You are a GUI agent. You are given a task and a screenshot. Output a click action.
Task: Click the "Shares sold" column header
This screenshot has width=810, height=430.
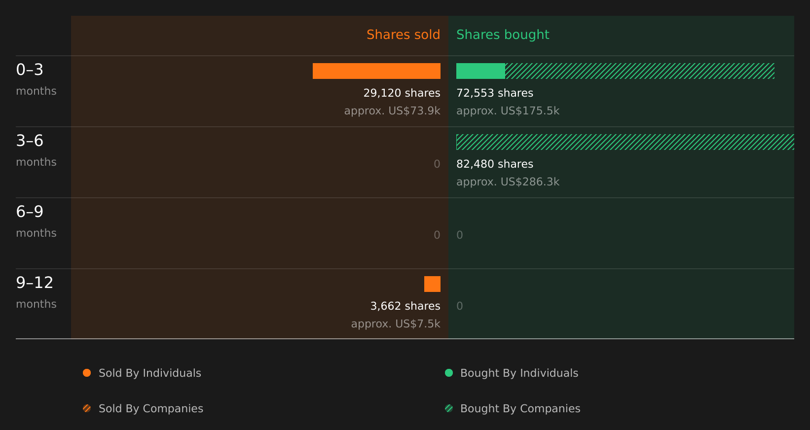click(403, 35)
